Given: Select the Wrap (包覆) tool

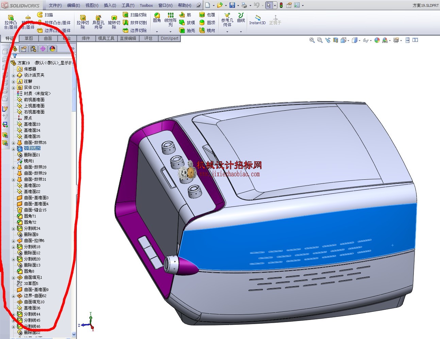Looking at the screenshot, I should tap(207, 15).
